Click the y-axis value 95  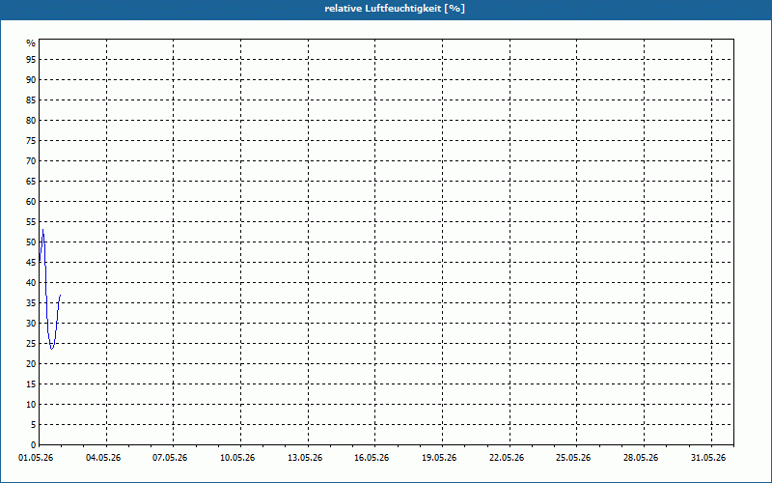click(31, 60)
